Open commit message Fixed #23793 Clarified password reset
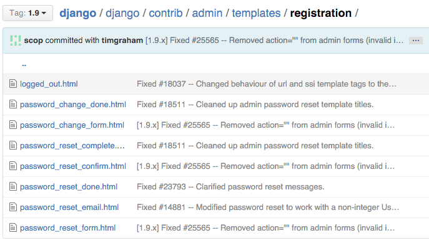This screenshot has height=243, width=429. pyautogui.click(x=230, y=187)
